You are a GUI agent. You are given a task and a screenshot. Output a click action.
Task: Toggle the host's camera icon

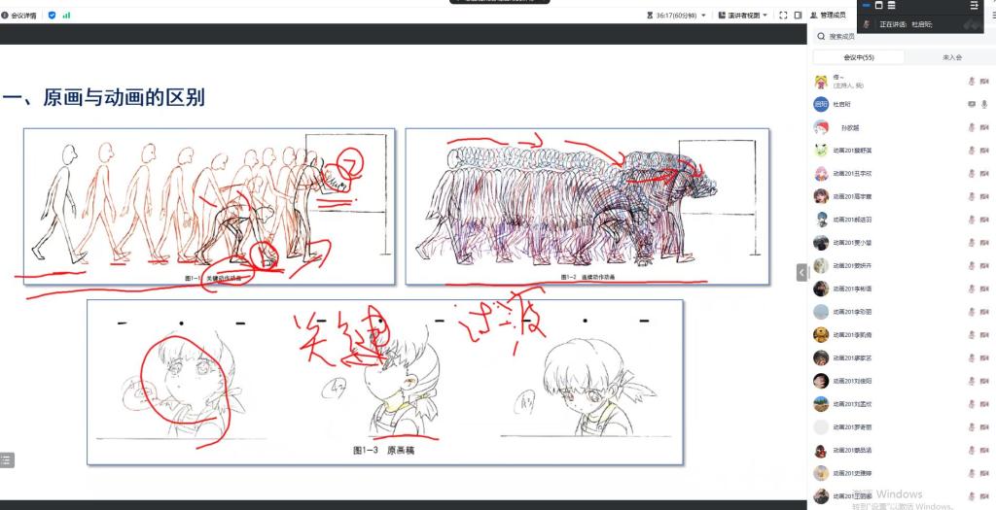tap(984, 82)
